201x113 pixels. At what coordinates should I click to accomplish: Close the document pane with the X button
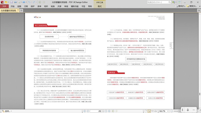click(x=199, y=10)
